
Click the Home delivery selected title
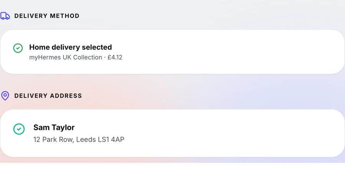click(x=71, y=47)
